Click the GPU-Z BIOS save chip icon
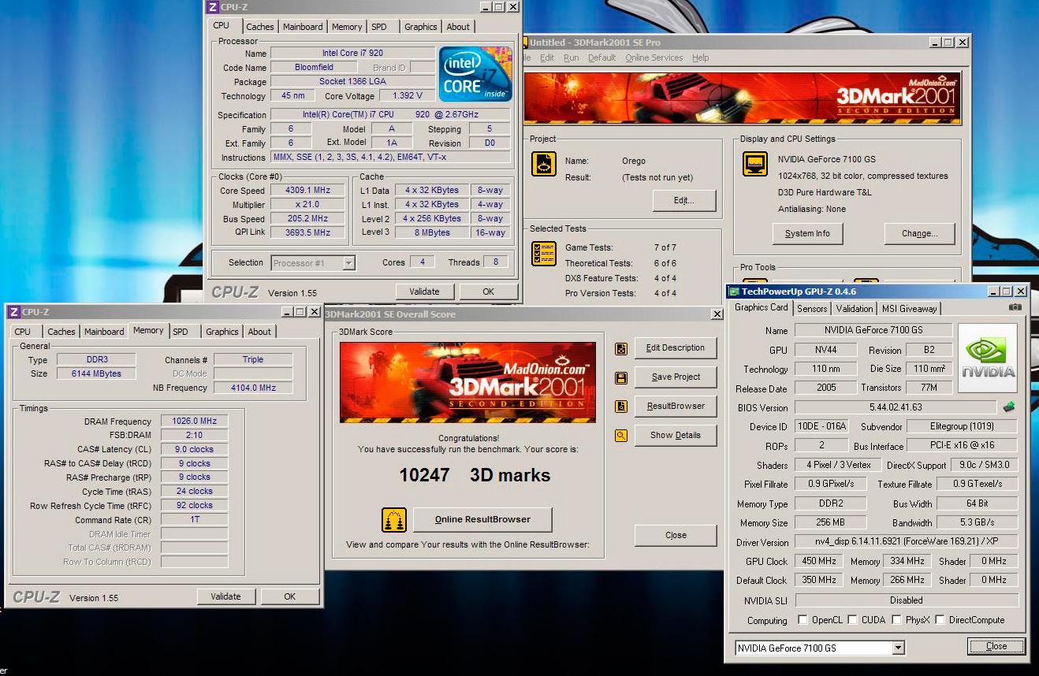The image size is (1039, 676). click(1008, 407)
